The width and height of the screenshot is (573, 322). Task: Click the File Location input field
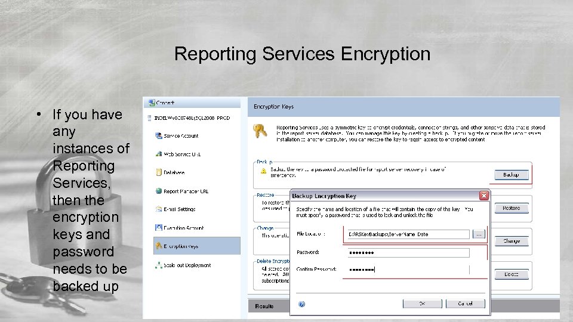408,234
